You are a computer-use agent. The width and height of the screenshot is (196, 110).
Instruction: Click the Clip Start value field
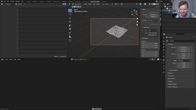click(153, 15)
